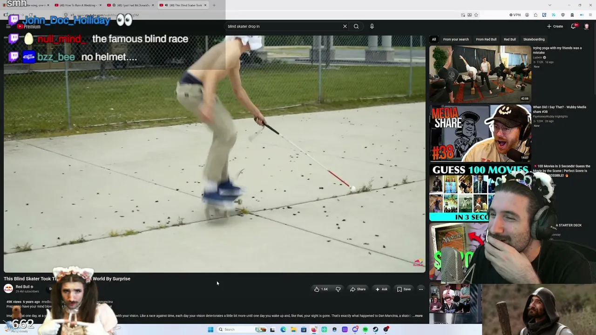
Task: Click the skateboarder video player
Action: pos(214,154)
